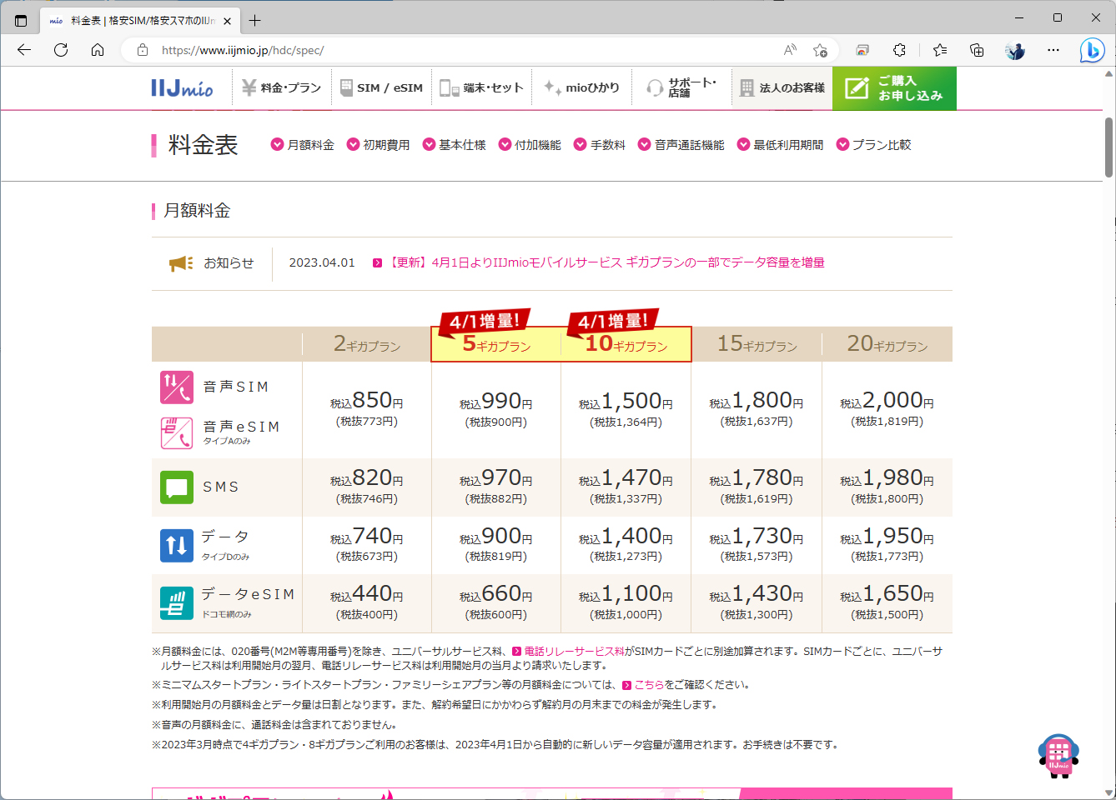Open the Bing sidebar chat
1116x800 pixels.
[1092, 50]
